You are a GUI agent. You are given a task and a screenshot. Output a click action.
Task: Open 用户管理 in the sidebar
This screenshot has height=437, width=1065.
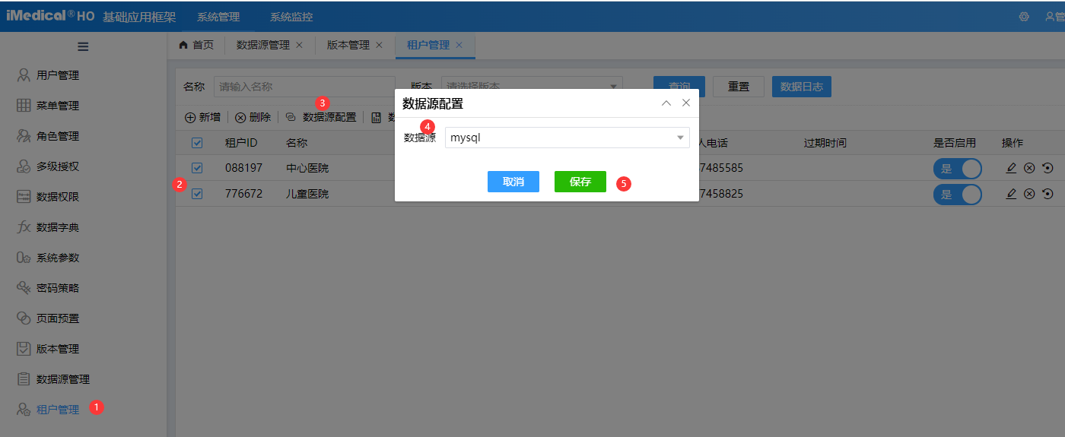click(x=49, y=75)
